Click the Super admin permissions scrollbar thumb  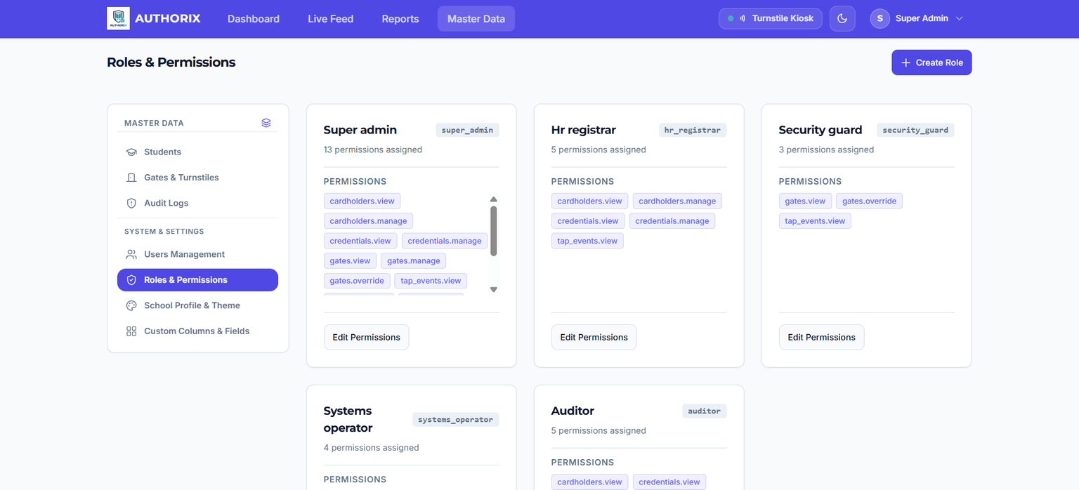click(494, 231)
